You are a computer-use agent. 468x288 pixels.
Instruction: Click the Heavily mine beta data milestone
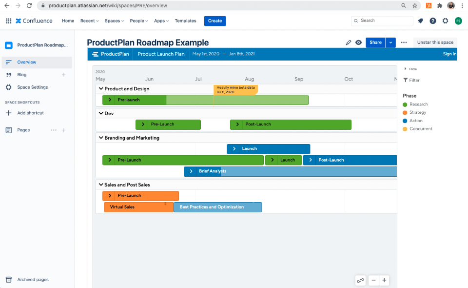coord(235,90)
